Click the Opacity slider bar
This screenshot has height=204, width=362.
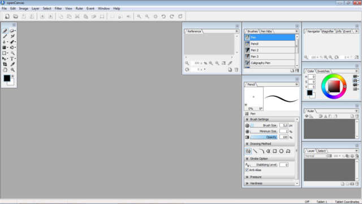[x=264, y=137]
